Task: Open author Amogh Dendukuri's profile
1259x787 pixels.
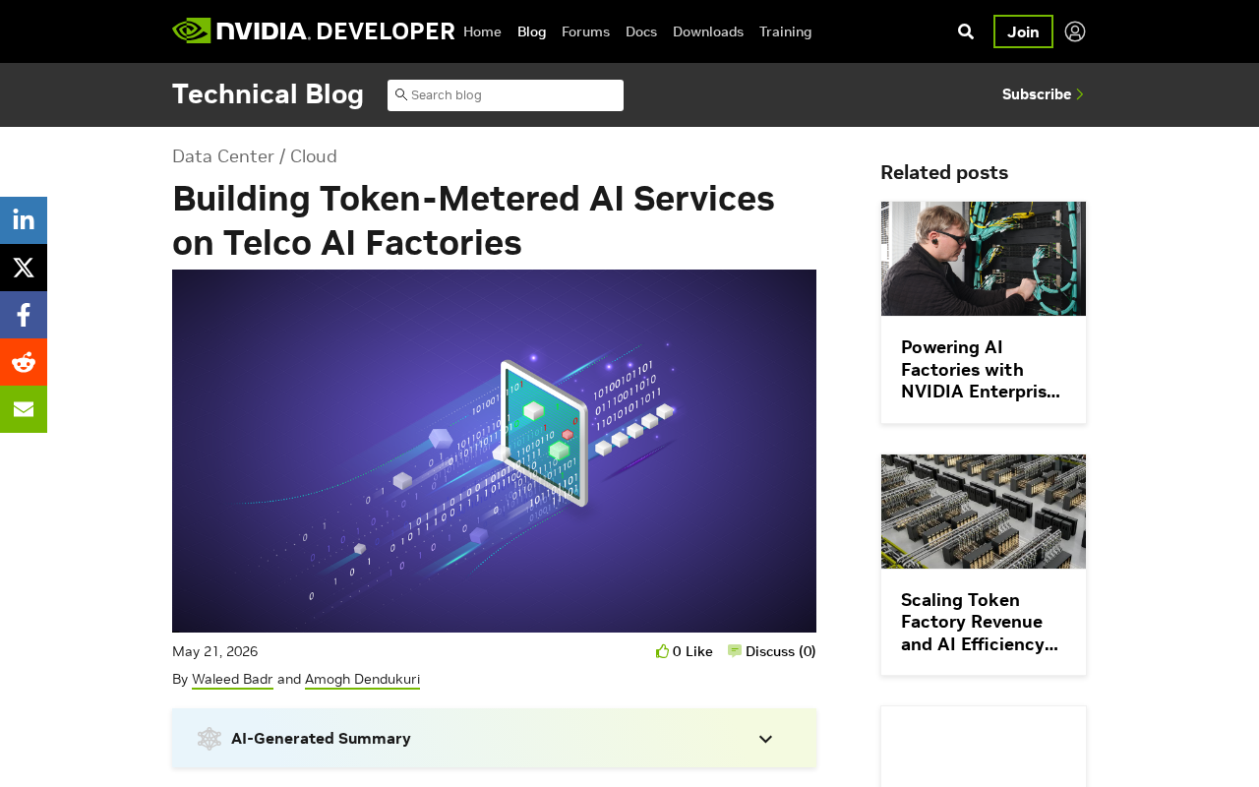Action: click(x=362, y=679)
